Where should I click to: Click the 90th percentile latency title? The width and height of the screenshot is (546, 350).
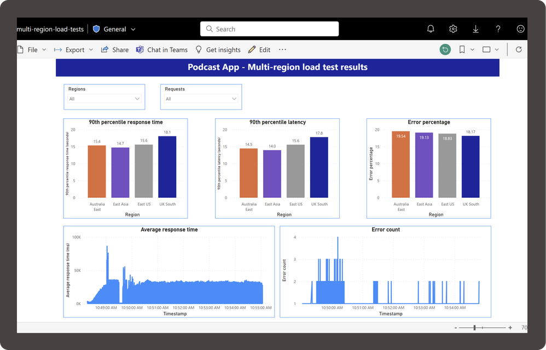277,122
